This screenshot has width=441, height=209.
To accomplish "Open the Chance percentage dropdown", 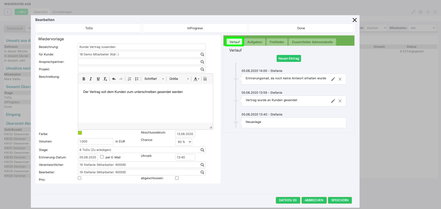I will coord(184,142).
